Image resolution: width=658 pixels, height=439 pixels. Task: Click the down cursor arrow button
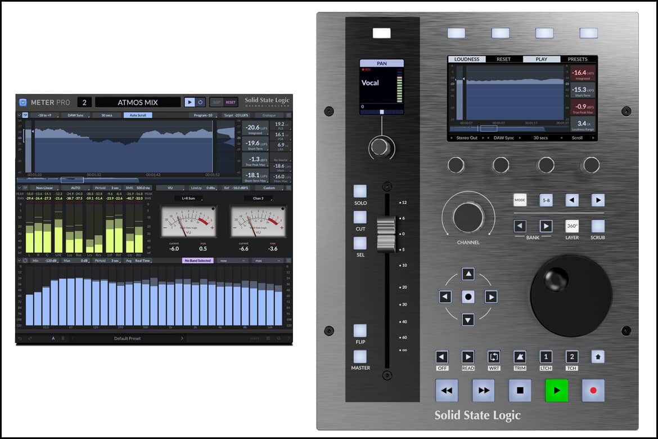tap(468, 320)
